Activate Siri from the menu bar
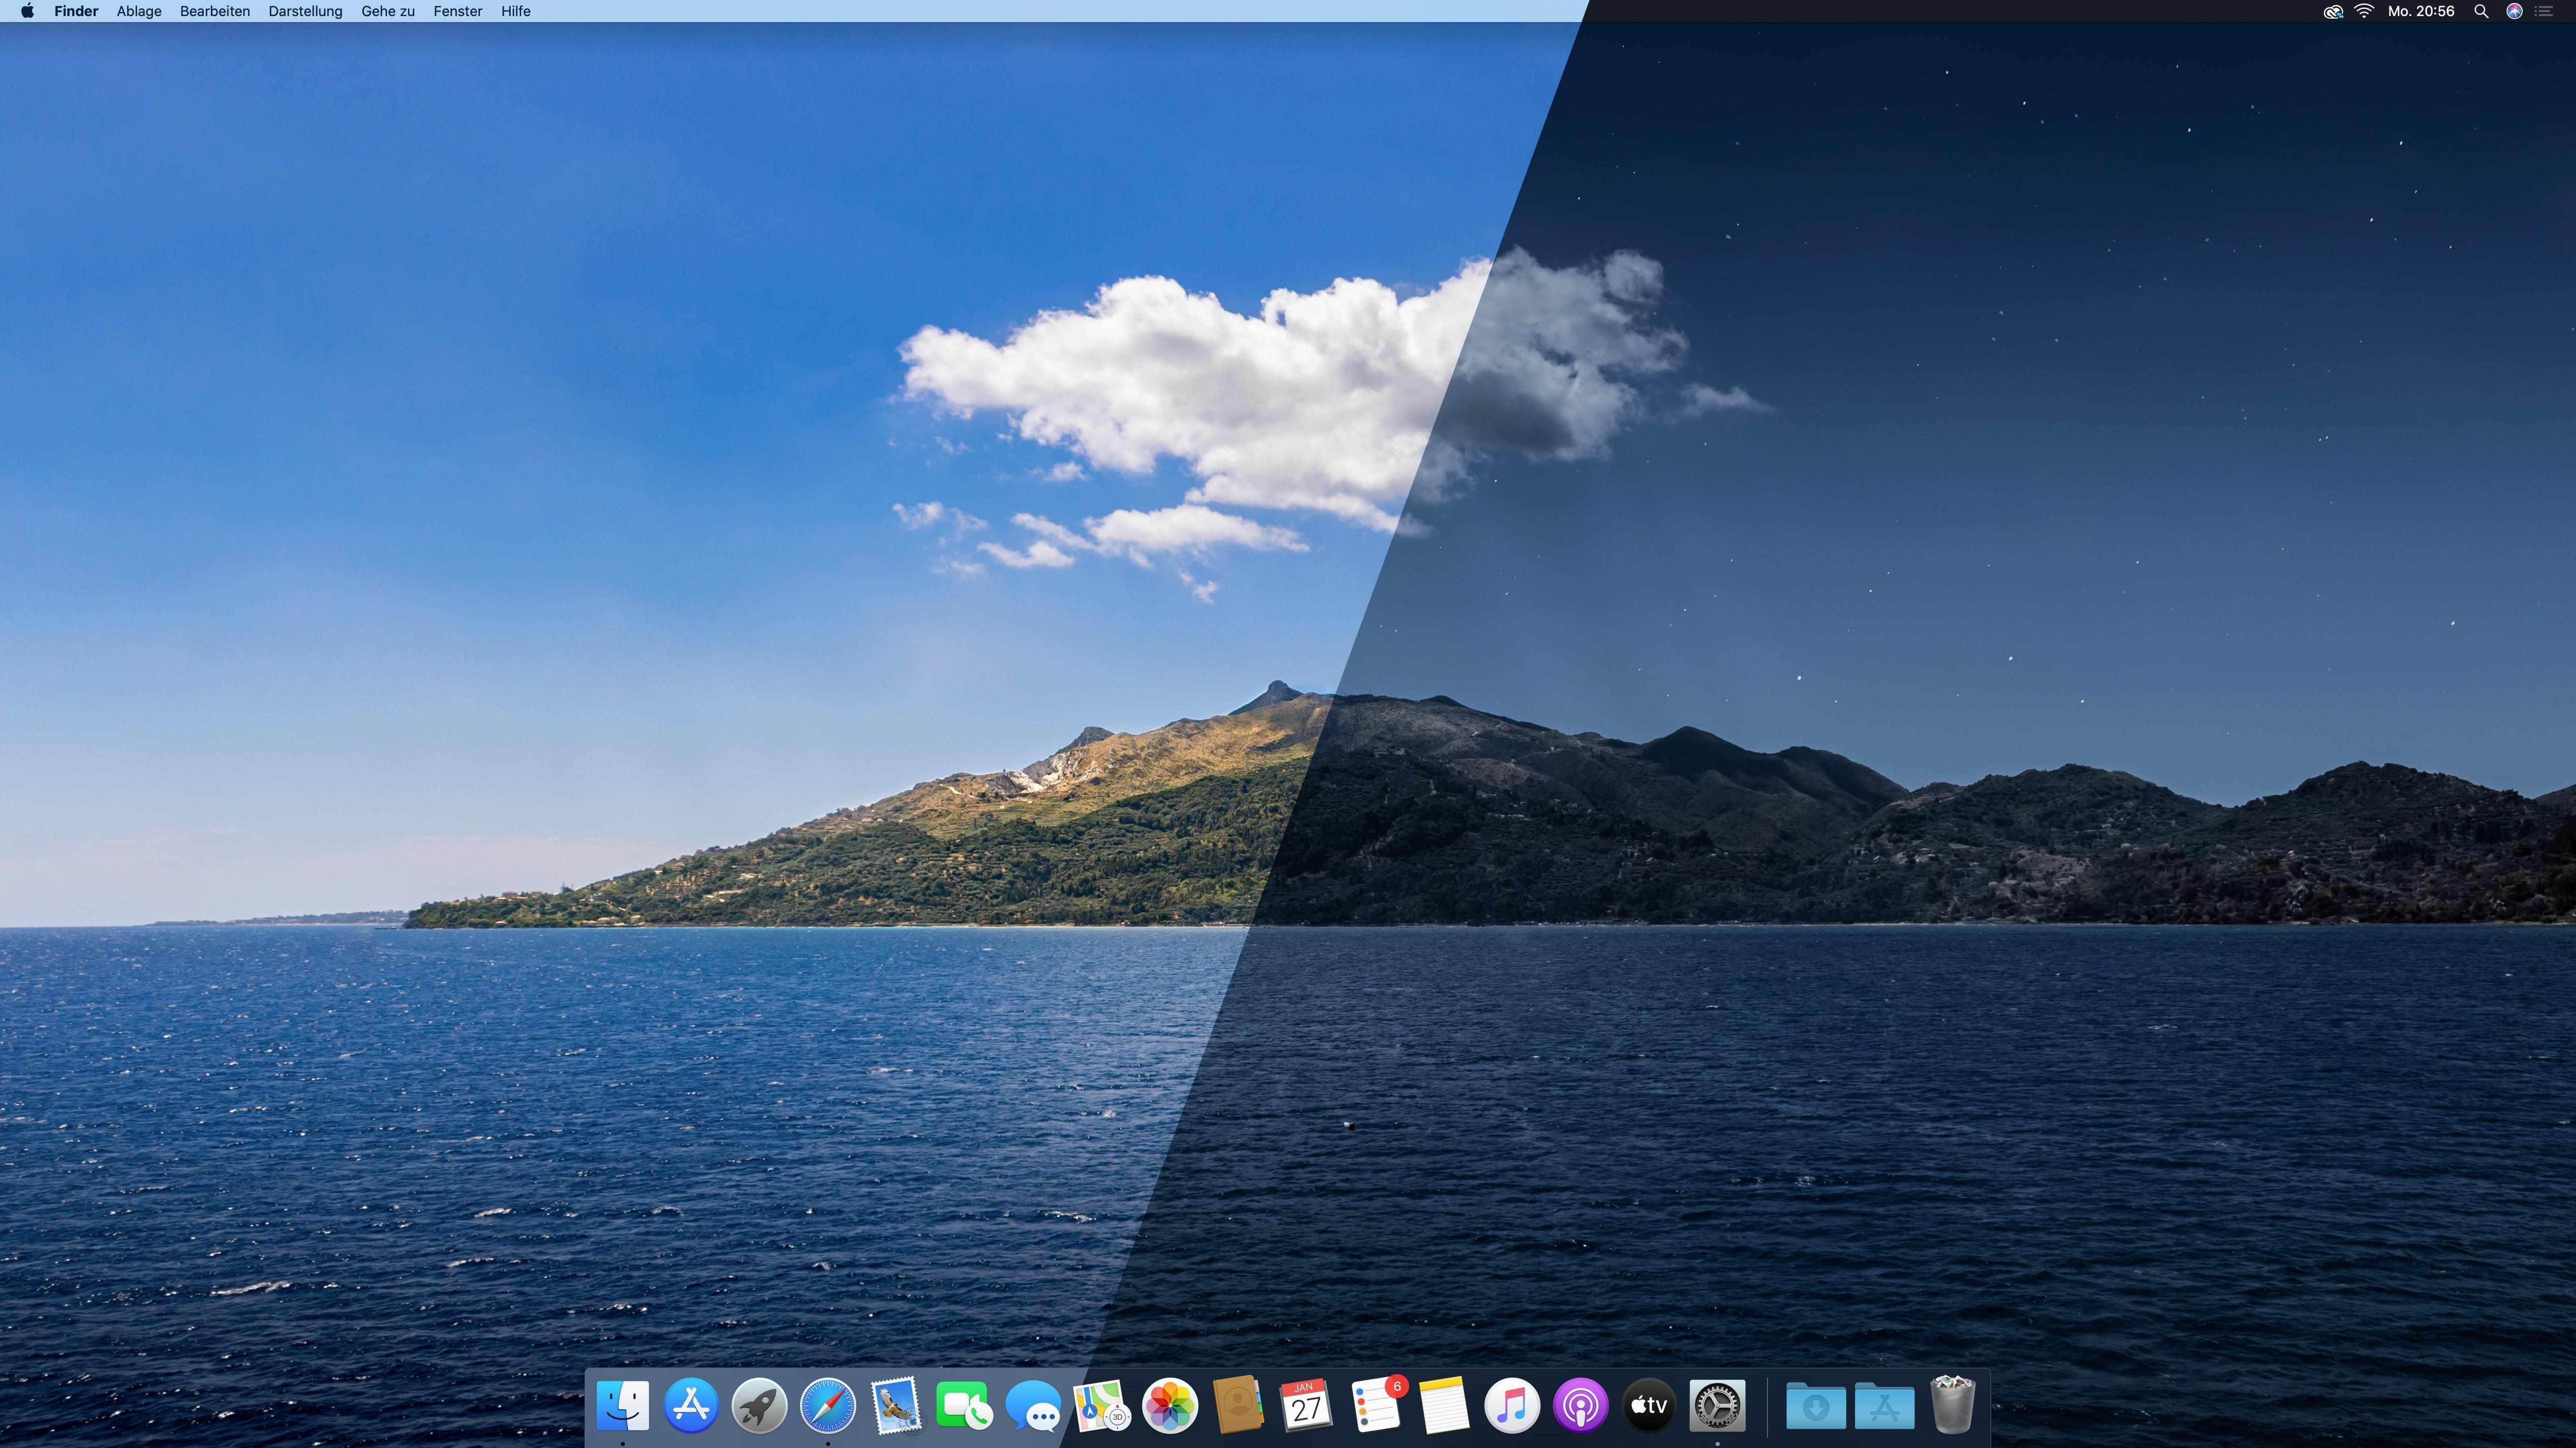2576x1448 pixels. pos(2514,11)
